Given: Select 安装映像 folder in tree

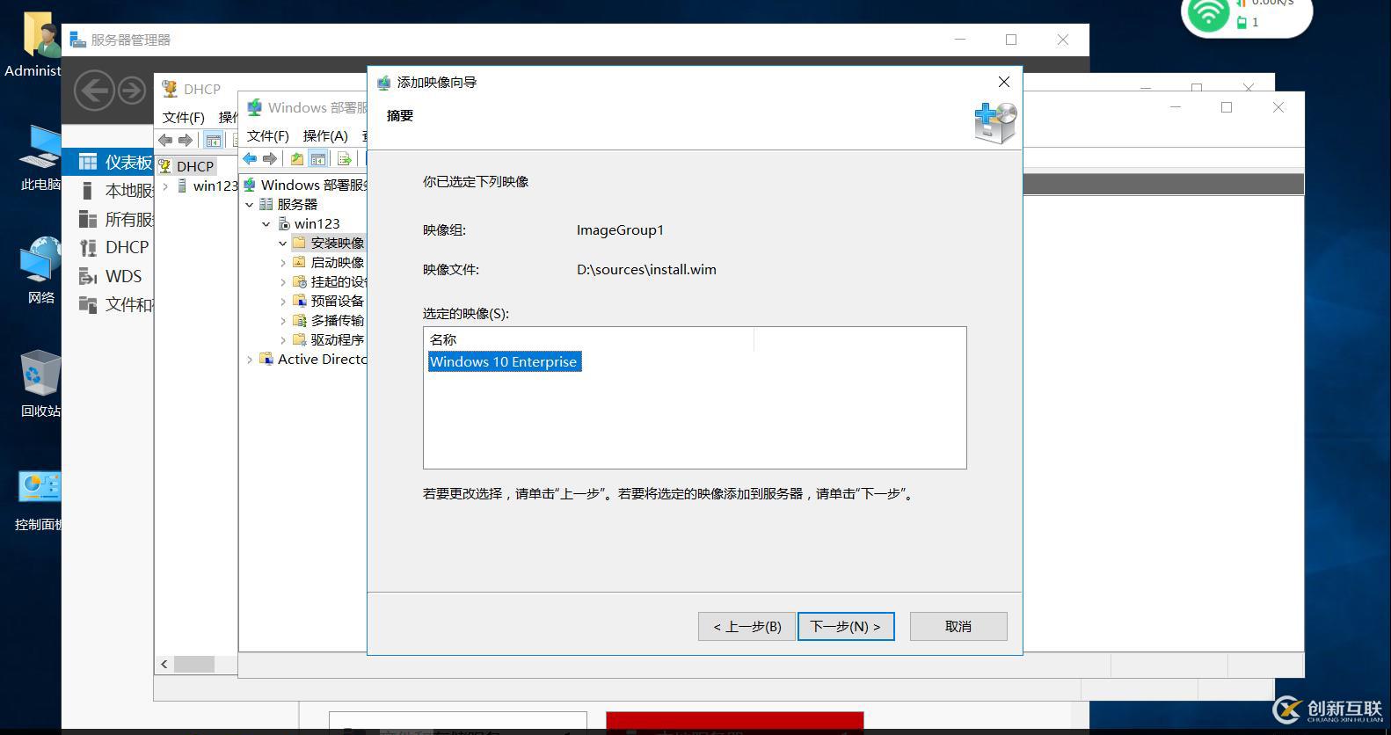Looking at the screenshot, I should [329, 243].
